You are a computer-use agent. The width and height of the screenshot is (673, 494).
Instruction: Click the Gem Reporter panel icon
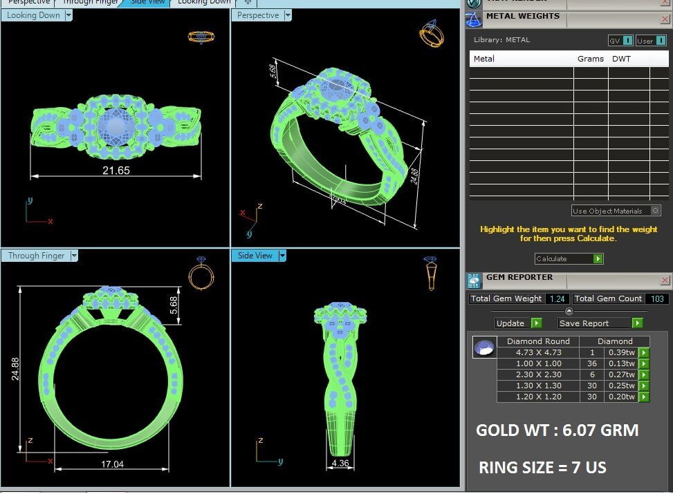pos(474,280)
